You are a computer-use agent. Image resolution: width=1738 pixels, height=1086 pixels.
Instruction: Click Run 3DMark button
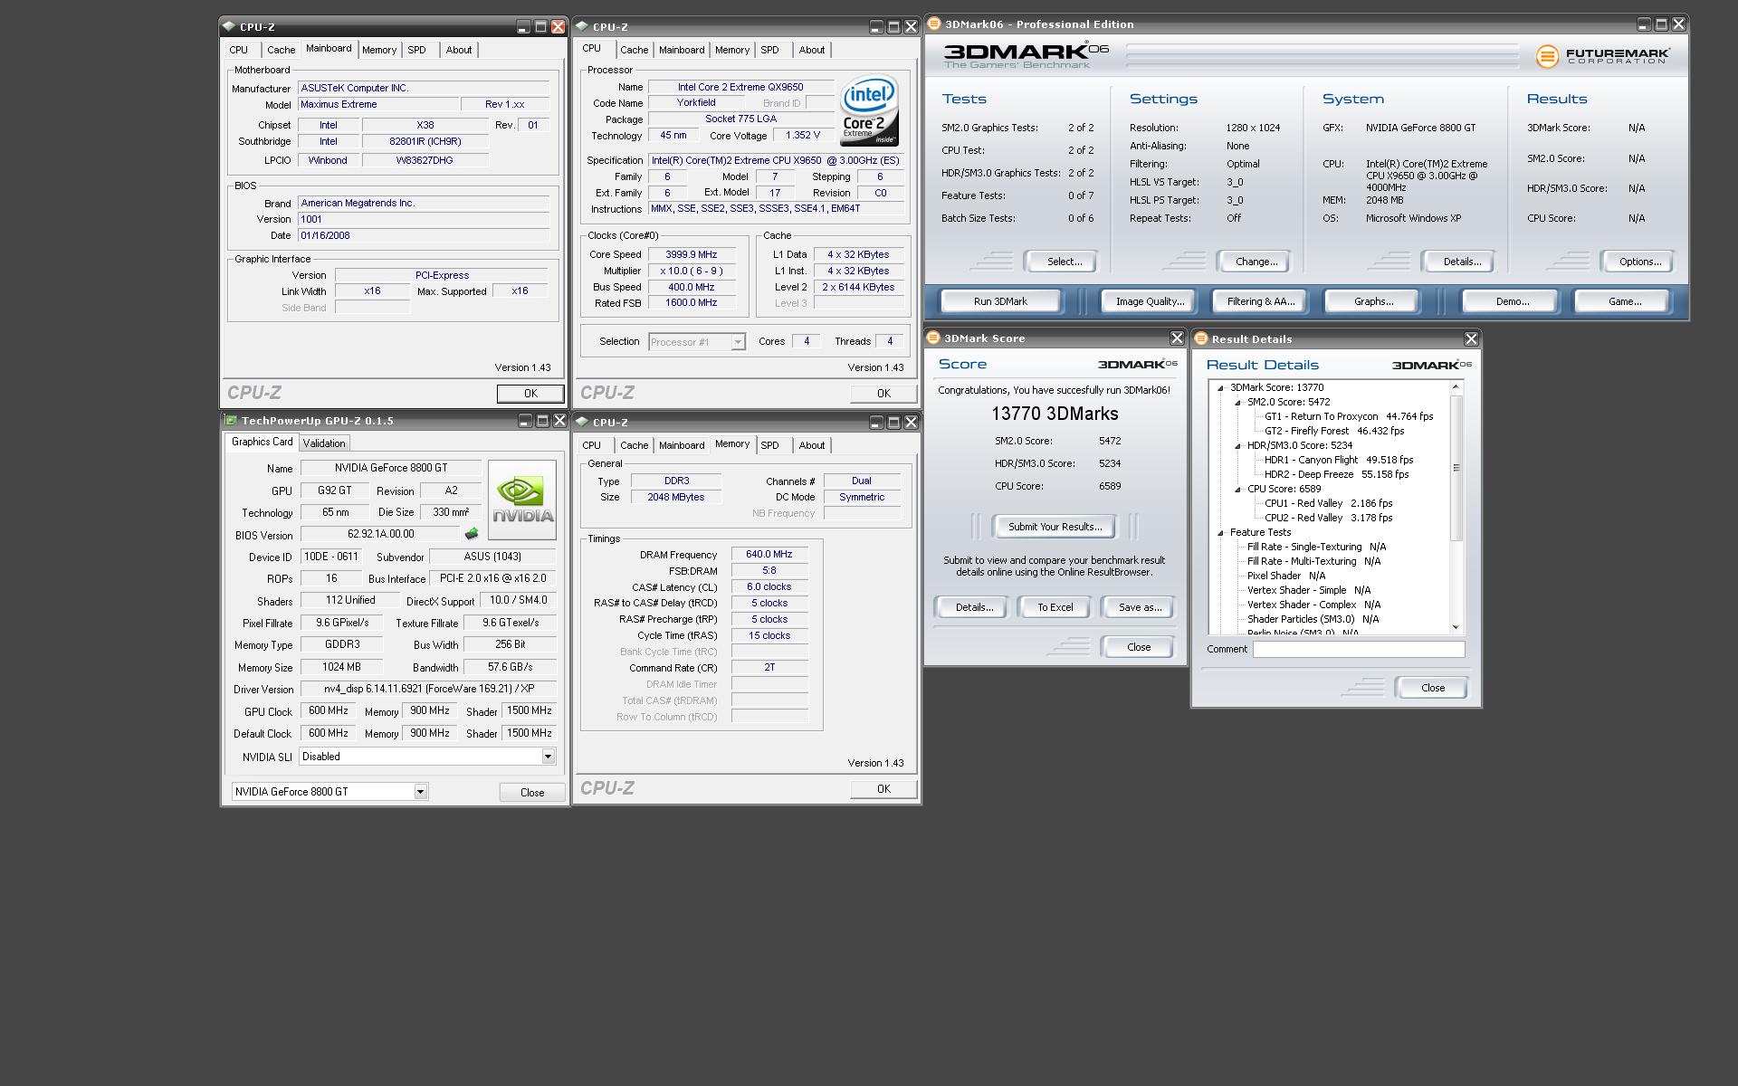tap(1000, 301)
